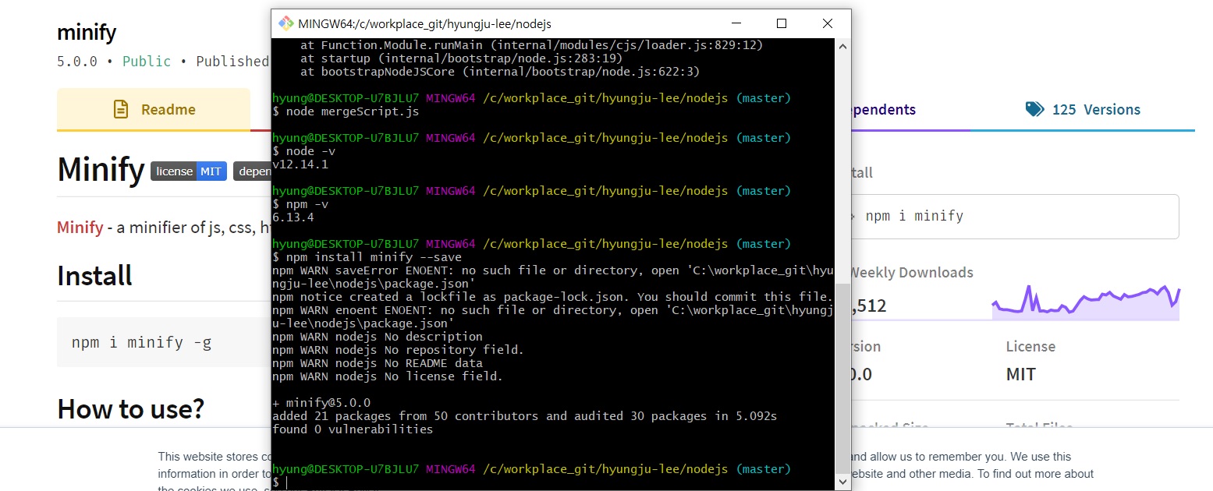Click the terminal command prompt line
The width and height of the screenshot is (1213, 491).
468,482
